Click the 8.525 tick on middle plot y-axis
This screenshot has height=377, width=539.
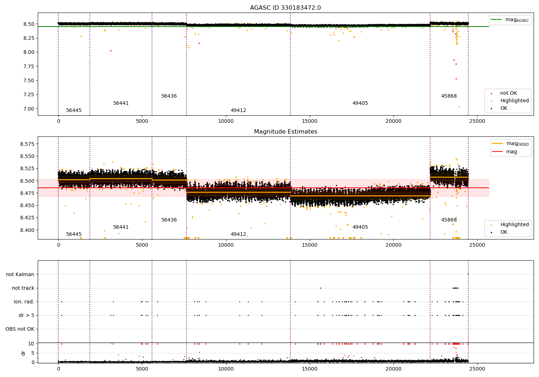27,169
